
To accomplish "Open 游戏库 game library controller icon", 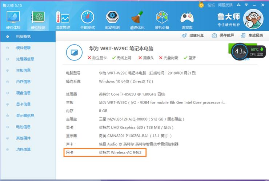I will point(187,20).
